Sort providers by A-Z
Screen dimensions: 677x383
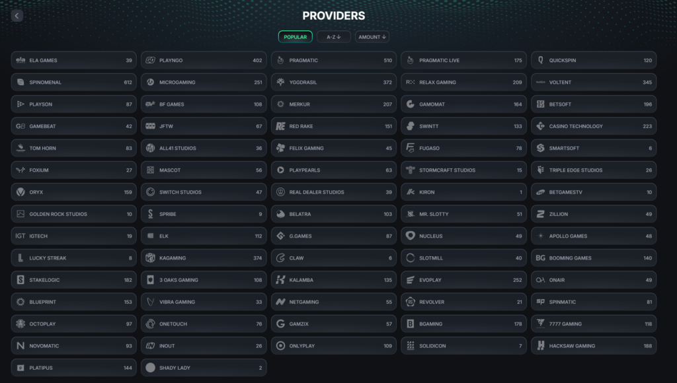click(333, 37)
